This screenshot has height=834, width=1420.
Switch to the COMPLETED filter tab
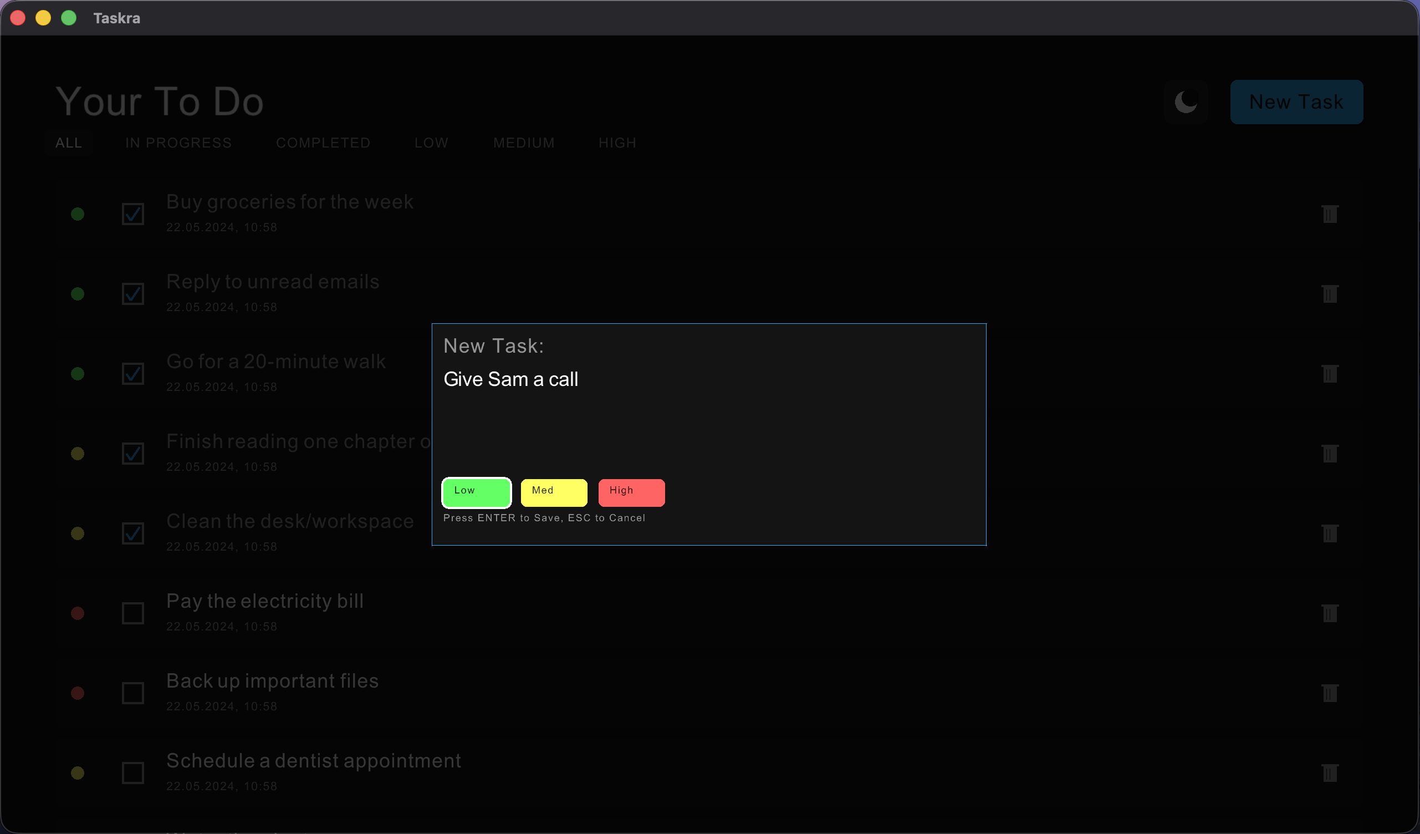coord(324,143)
